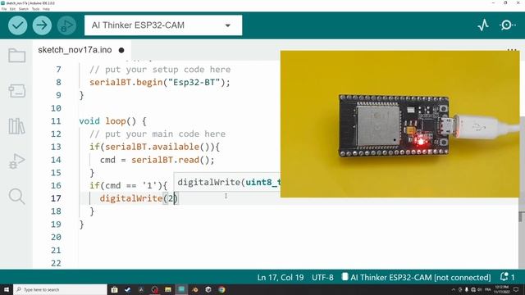Open the Debug sidebar panel

click(16, 161)
